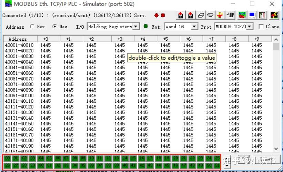Toggle station 25 button

pyautogui.click(x=217, y=158)
